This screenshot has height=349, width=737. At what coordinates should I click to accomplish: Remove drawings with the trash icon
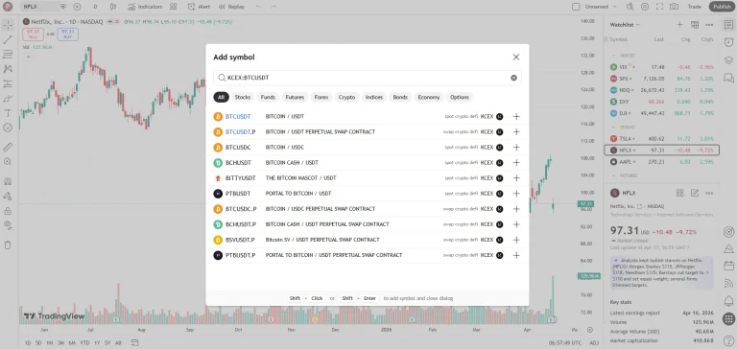click(8, 244)
